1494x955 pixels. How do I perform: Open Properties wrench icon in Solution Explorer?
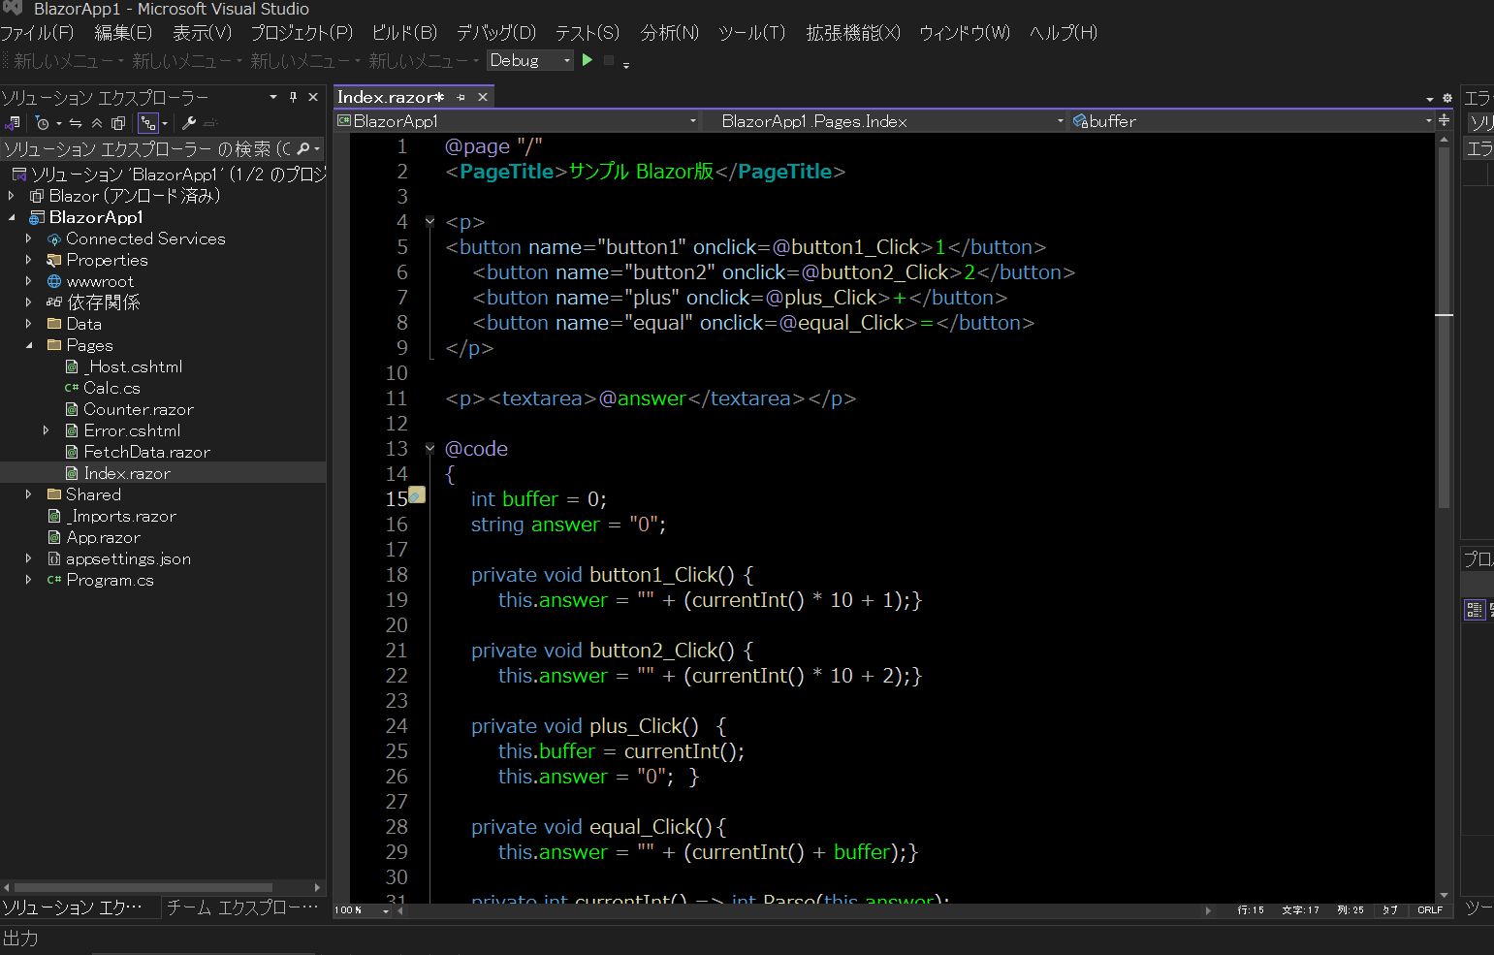189,123
